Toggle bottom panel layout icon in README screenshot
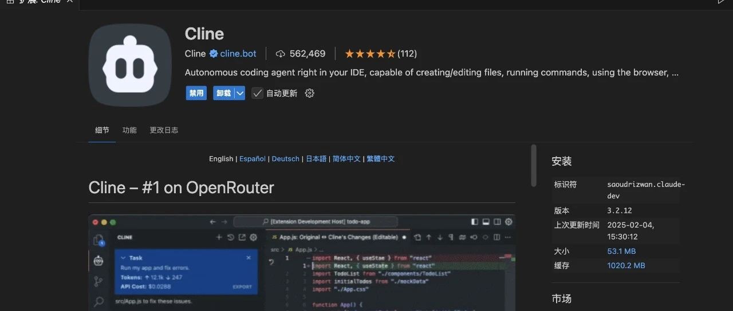This screenshot has width=733, height=311. 486,222
